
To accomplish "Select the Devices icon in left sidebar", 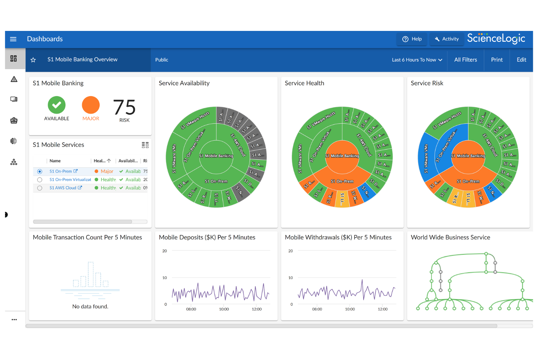I will coord(14,99).
